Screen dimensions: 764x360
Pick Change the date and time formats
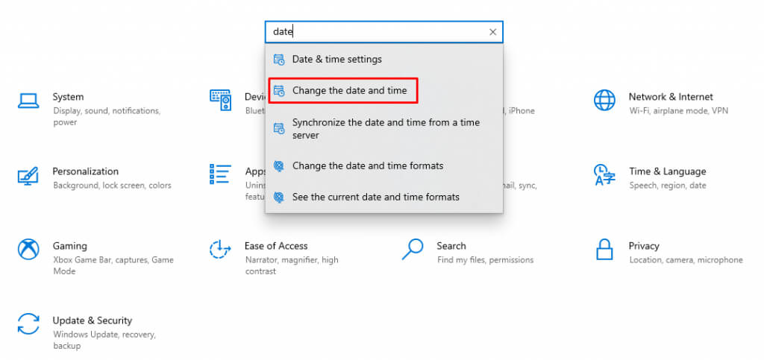pyautogui.click(x=367, y=166)
